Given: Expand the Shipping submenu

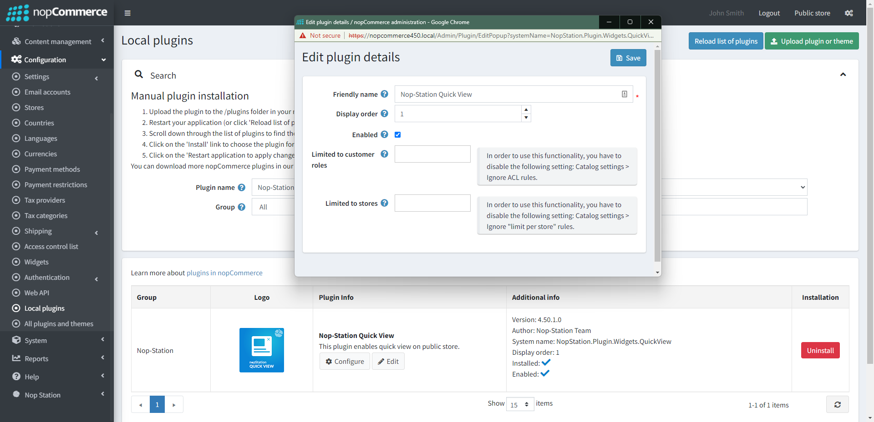Looking at the screenshot, I should pos(57,231).
